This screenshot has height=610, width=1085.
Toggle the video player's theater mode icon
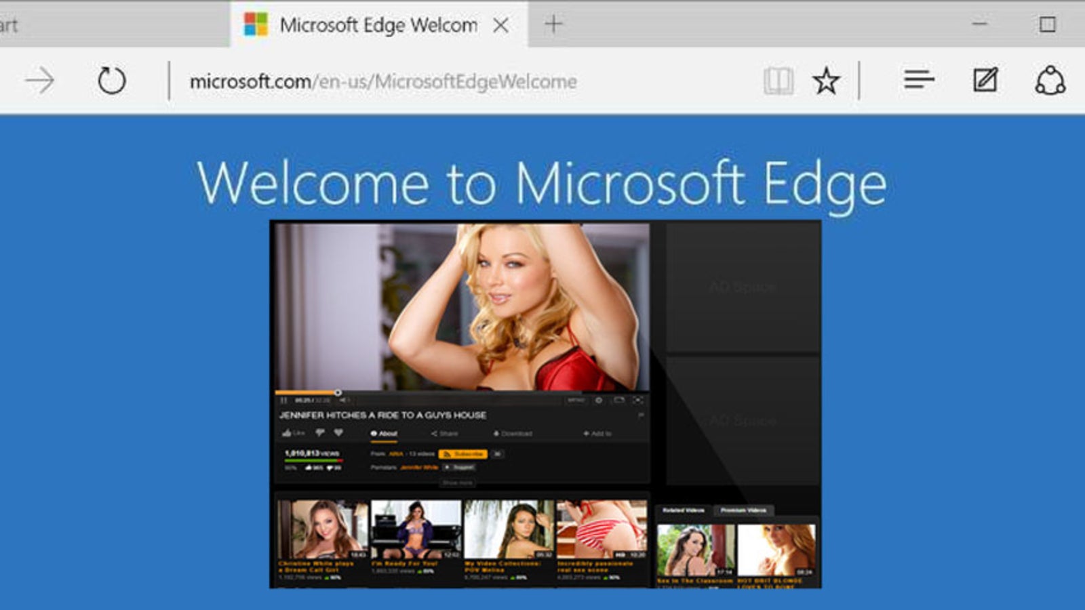click(619, 400)
